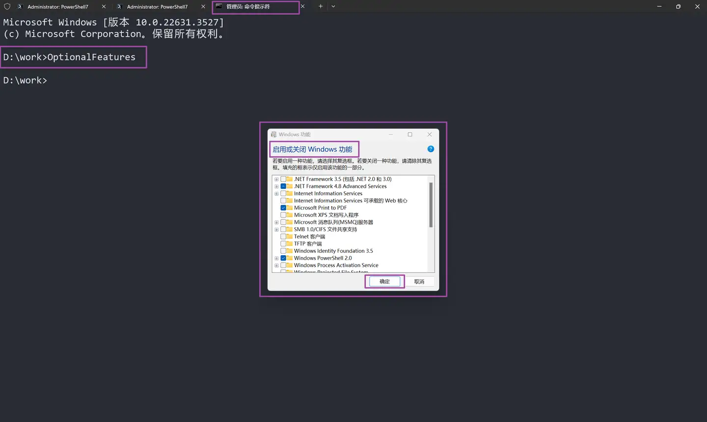Enable the Microsoft 消息队列(MSMQ)服务器 checkbox
The image size is (707, 422).
[283, 222]
